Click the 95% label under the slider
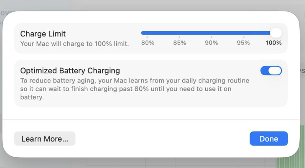This screenshot has width=305, height=168. click(x=243, y=43)
